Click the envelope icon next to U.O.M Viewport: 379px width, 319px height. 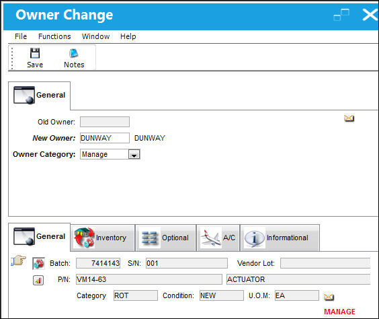pyautogui.click(x=329, y=297)
